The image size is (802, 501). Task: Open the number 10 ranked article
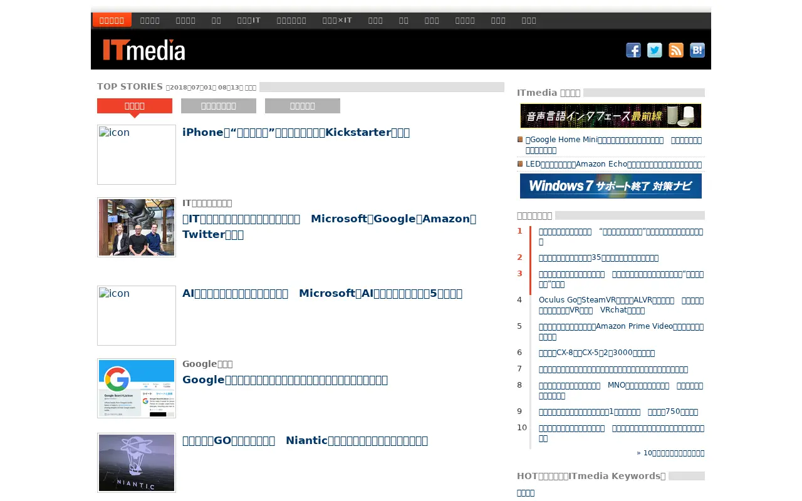(x=621, y=433)
